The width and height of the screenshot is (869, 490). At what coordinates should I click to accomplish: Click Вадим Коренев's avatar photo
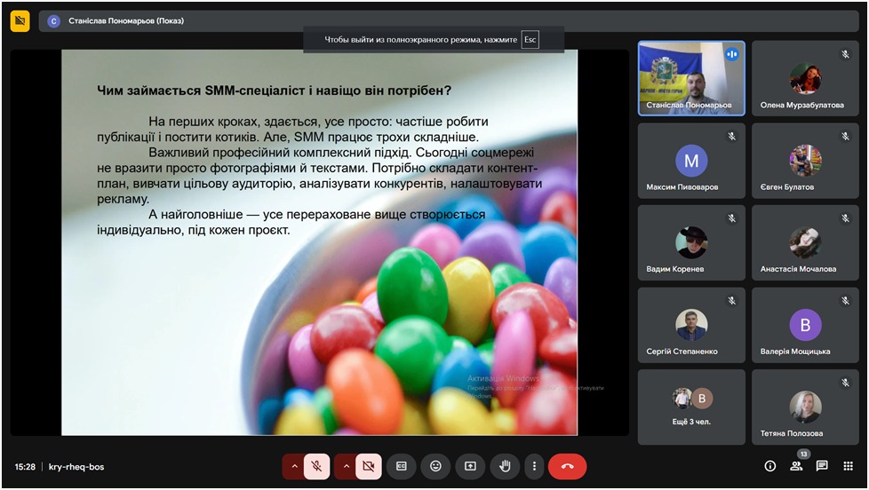[x=691, y=242]
